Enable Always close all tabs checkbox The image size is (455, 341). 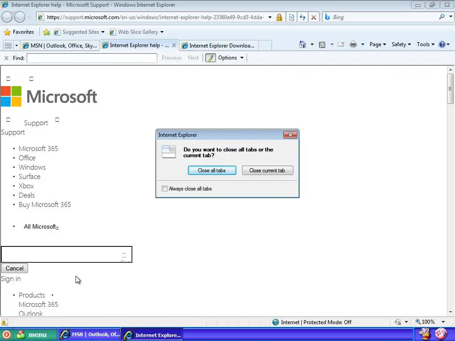(164, 188)
